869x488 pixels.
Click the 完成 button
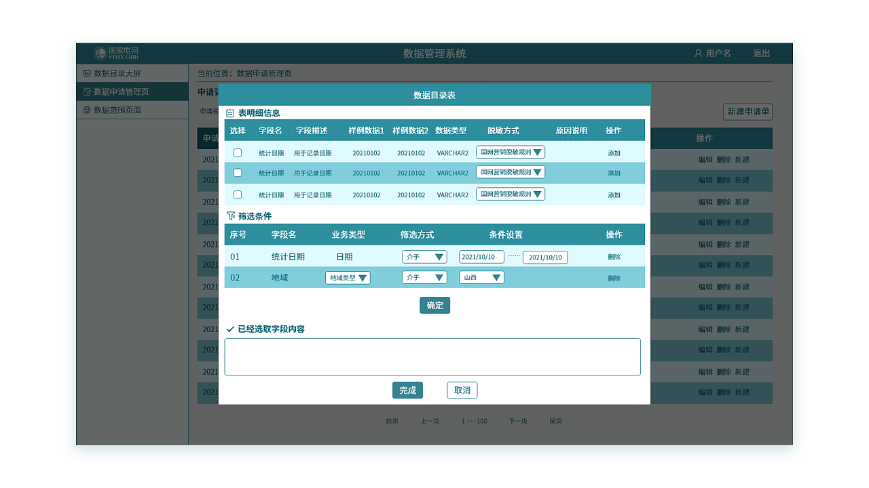[x=407, y=390]
